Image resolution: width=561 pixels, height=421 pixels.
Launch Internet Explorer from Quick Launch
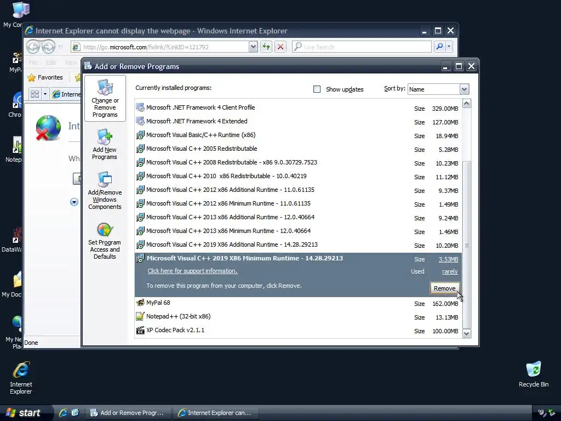coord(63,413)
